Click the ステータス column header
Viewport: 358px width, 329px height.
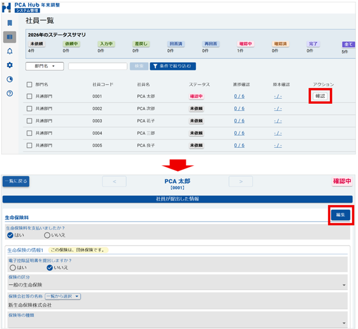tap(199, 85)
